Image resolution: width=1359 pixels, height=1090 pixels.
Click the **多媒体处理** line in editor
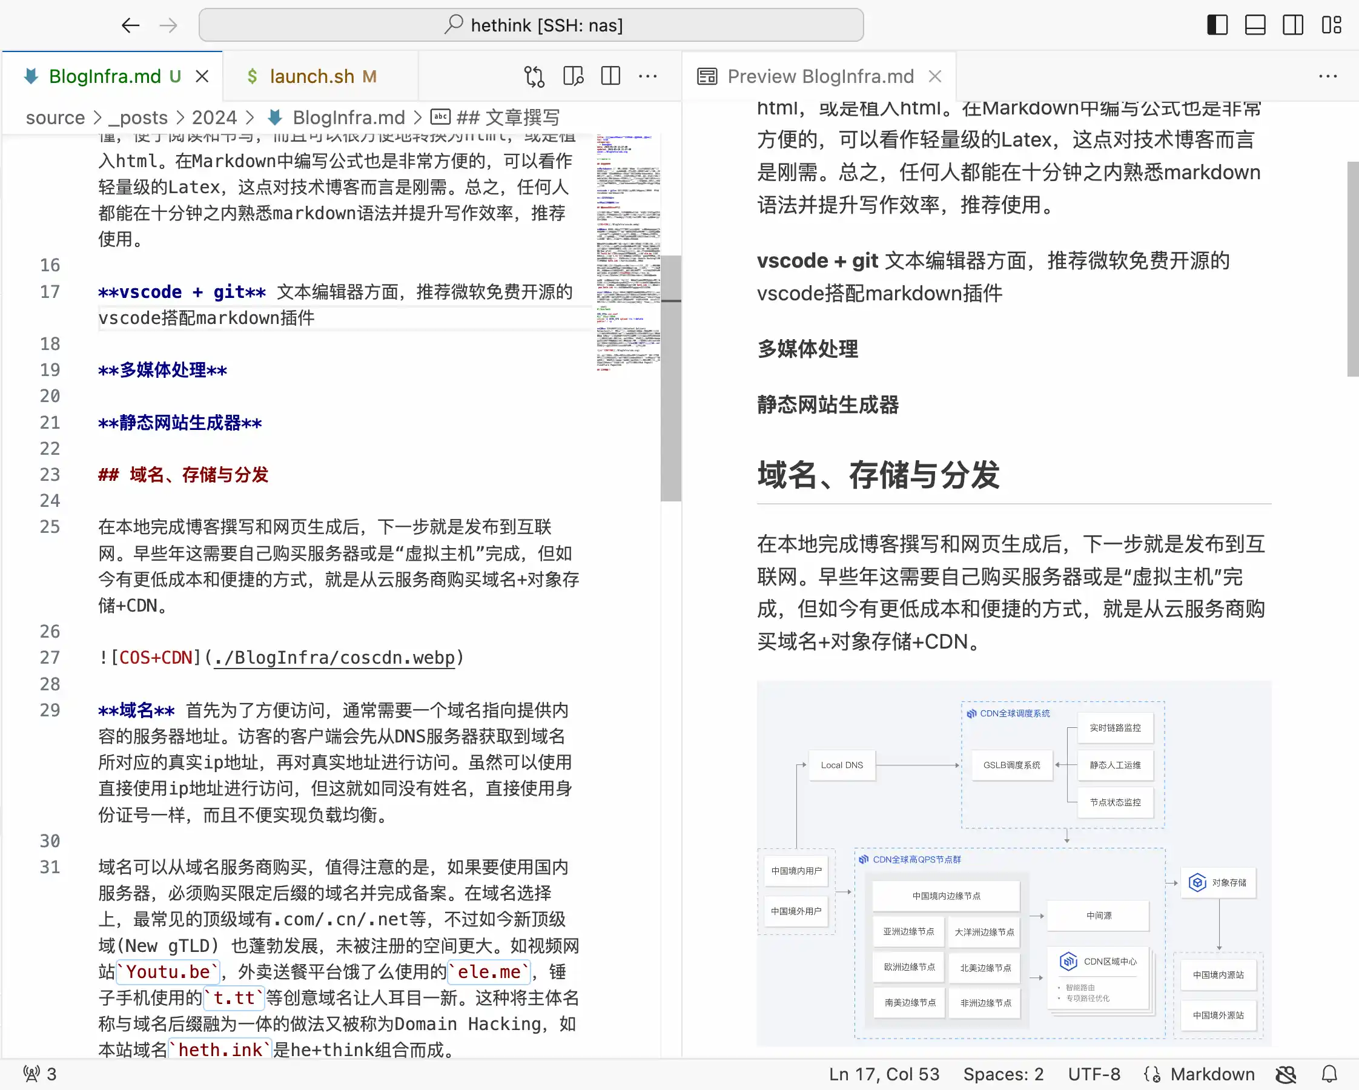coord(163,370)
